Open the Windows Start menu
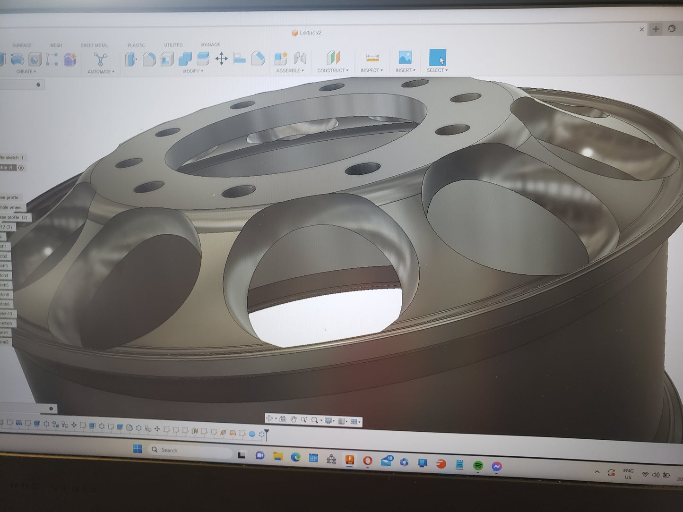The height and width of the screenshot is (512, 683). tap(138, 449)
